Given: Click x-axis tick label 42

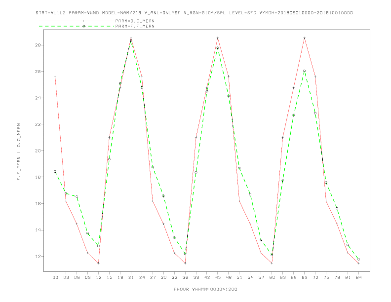Looking at the screenshot, I should coord(207,277).
